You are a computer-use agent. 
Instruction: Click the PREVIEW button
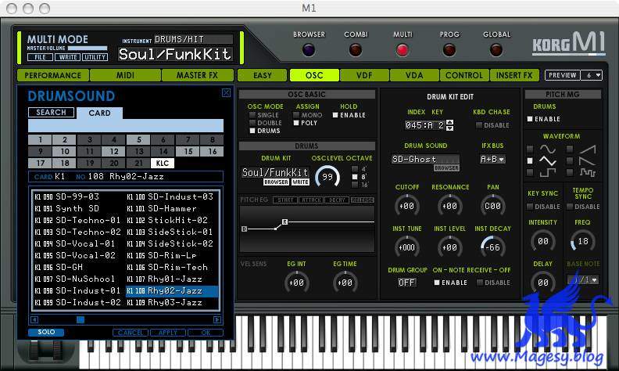click(x=563, y=75)
